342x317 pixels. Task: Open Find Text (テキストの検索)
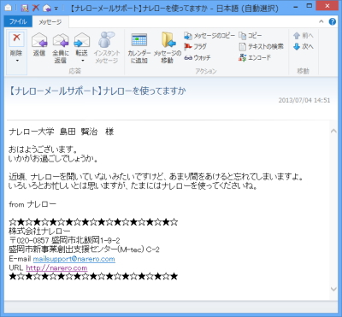click(261, 46)
